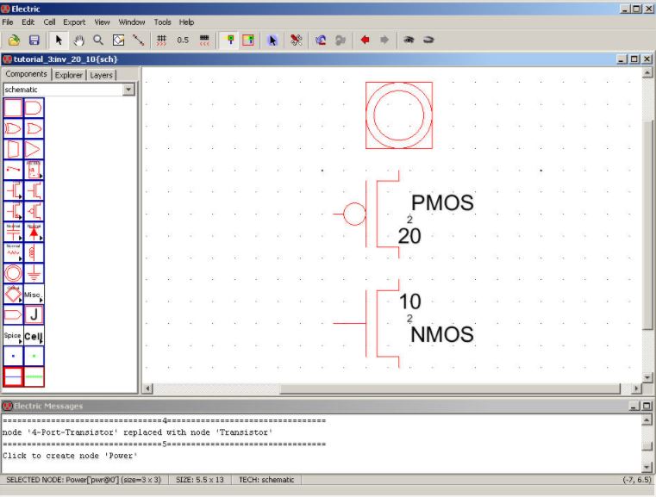This screenshot has width=656, height=497.
Task: Open the Preferences tools icon
Action: click(296, 40)
